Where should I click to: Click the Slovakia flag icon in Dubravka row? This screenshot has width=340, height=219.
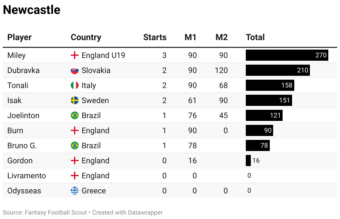[75, 70]
